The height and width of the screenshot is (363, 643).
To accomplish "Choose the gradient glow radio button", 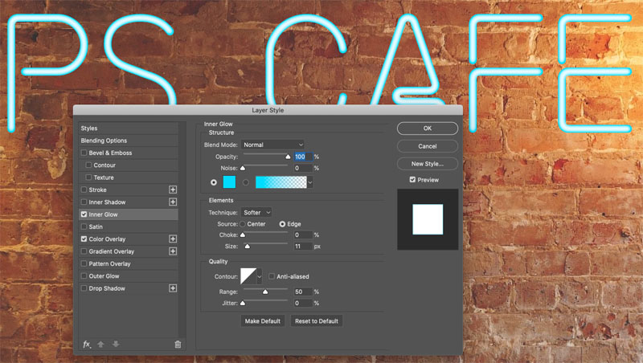I will pos(246,182).
